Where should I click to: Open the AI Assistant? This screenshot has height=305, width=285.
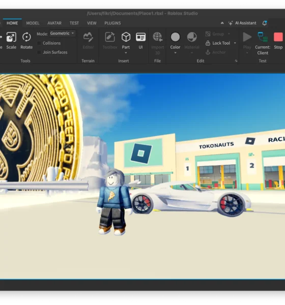pos(242,23)
